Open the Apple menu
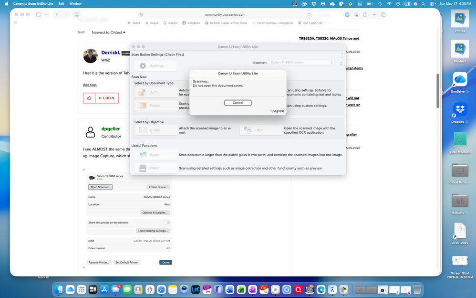This screenshot has height=298, width=476. click(7, 4)
